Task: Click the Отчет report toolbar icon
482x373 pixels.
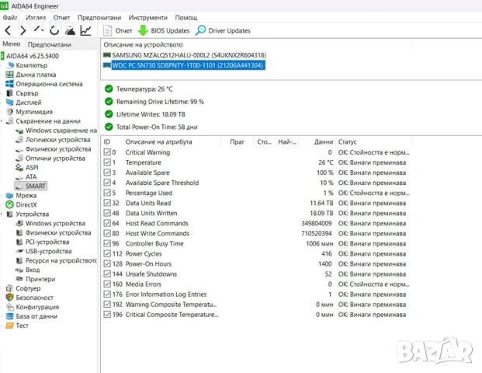Action: pyautogui.click(x=107, y=30)
